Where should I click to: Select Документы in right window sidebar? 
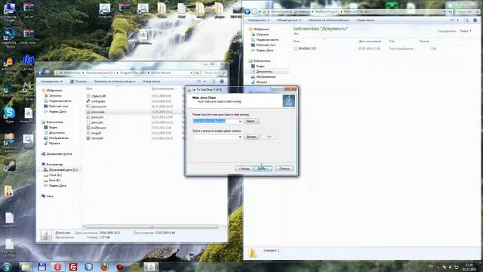tap(264, 71)
